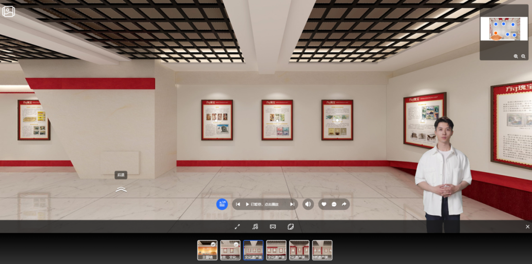
Task: Zoom in on the minimap
Action: 516,57
